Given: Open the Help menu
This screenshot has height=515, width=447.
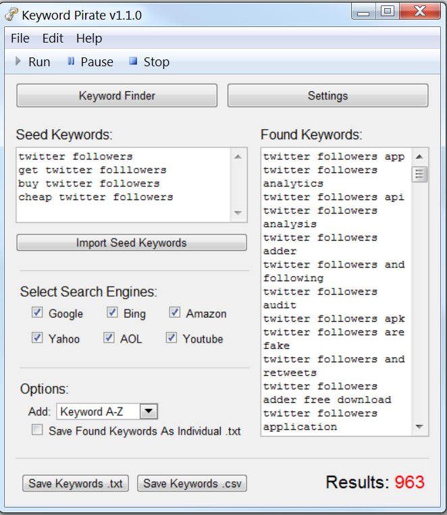Looking at the screenshot, I should click(89, 39).
